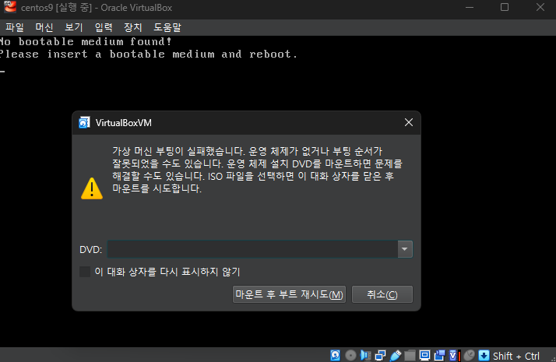Viewport: 556px width, 362px height.
Task: Open the audio status indicator
Action: click(x=365, y=355)
